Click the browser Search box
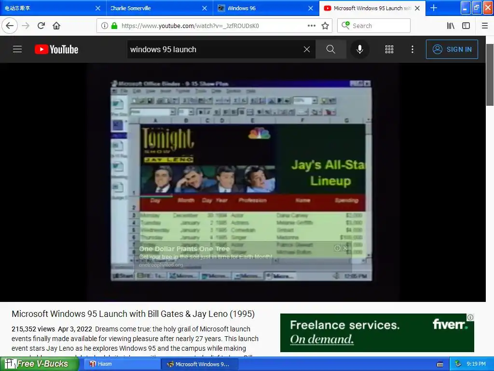 coord(374,26)
